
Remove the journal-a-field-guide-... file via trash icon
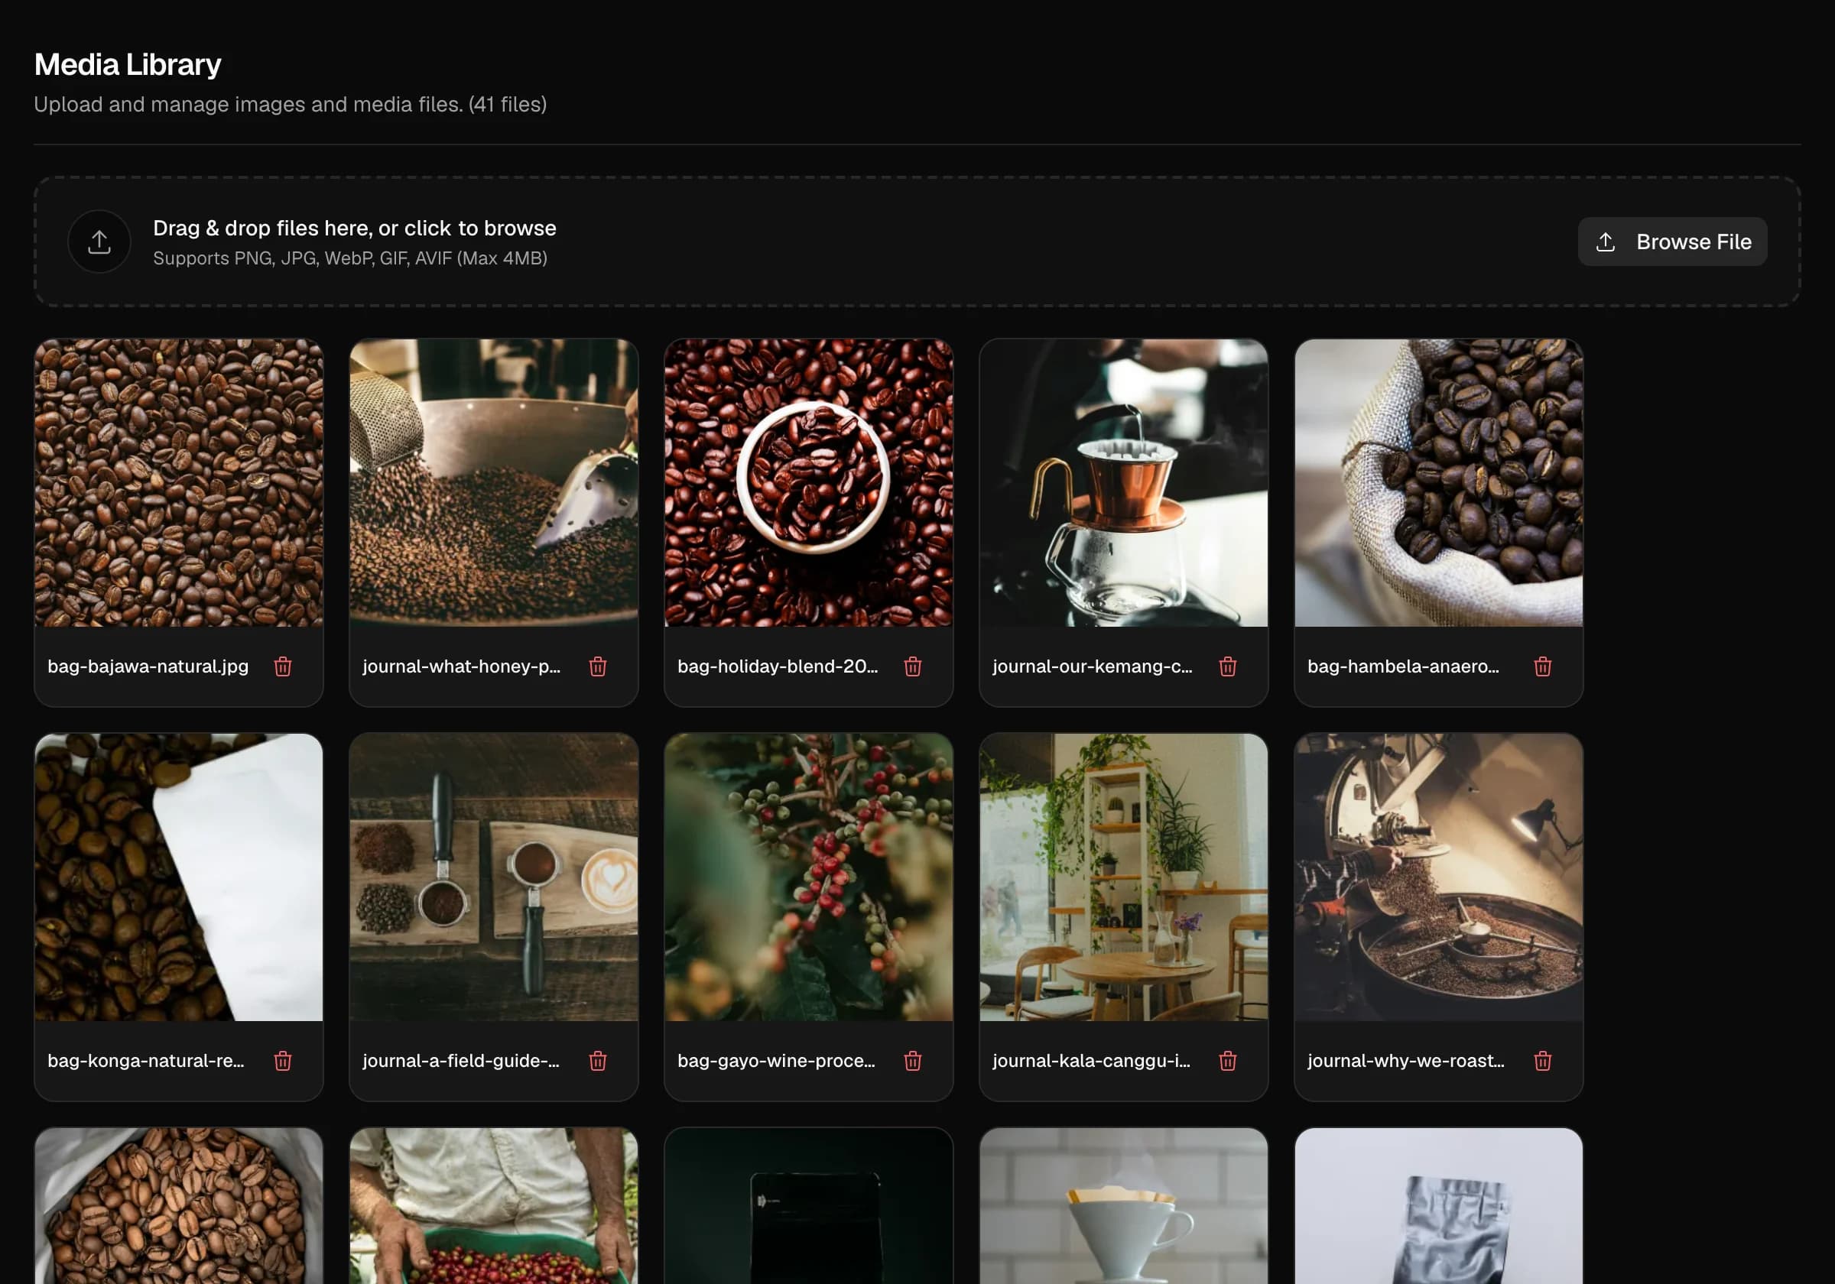(x=598, y=1061)
